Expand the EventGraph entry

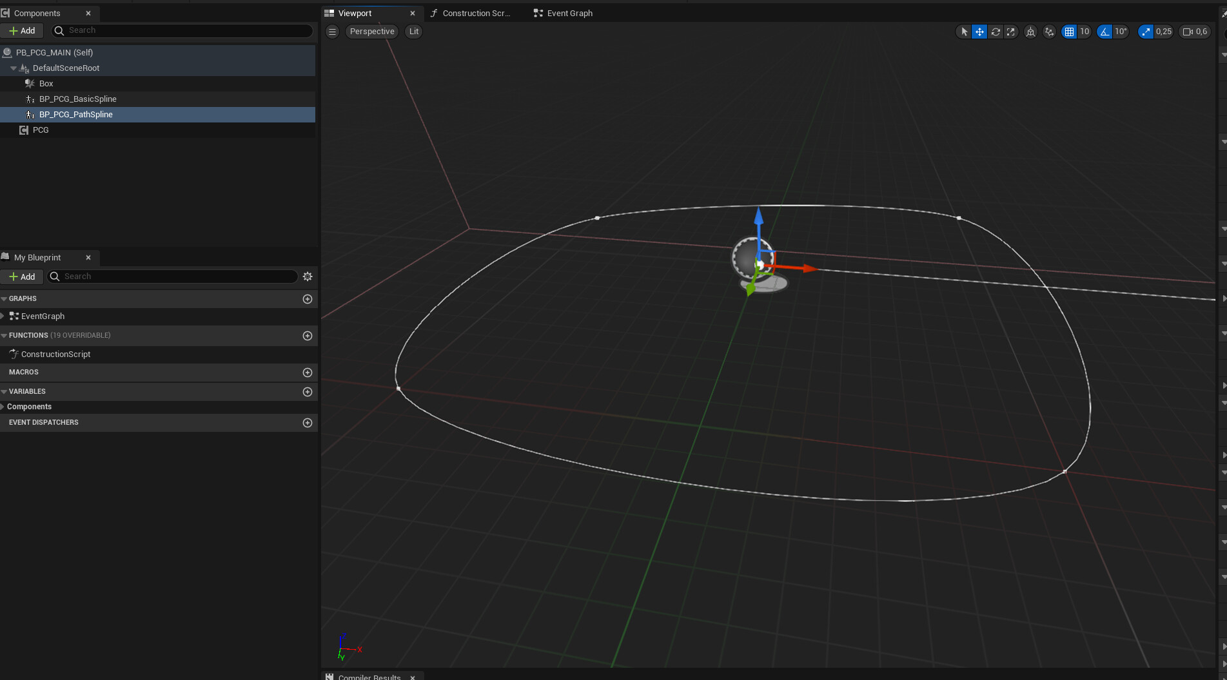tap(3, 316)
